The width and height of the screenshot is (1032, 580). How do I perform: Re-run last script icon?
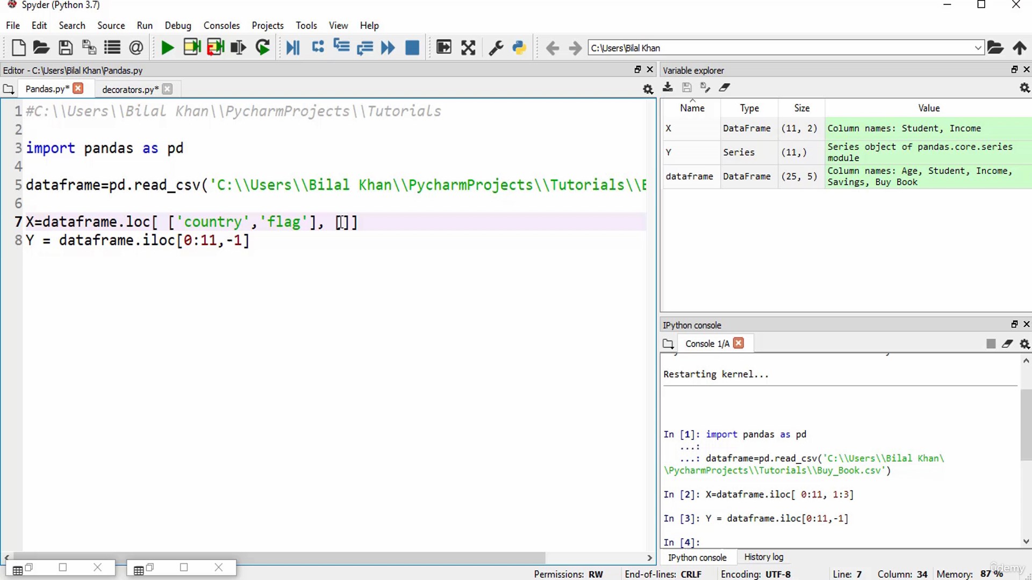point(262,48)
